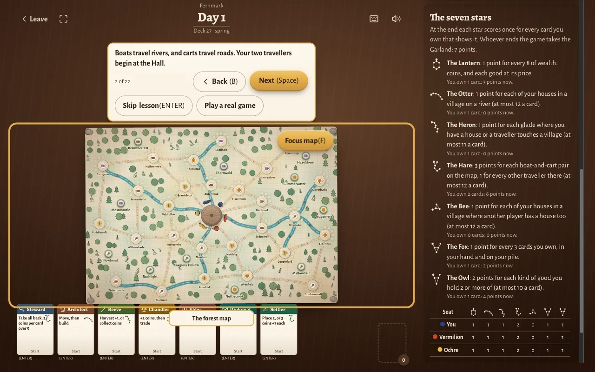Mute sound with the speaker icon
The image size is (595, 372).
click(396, 19)
